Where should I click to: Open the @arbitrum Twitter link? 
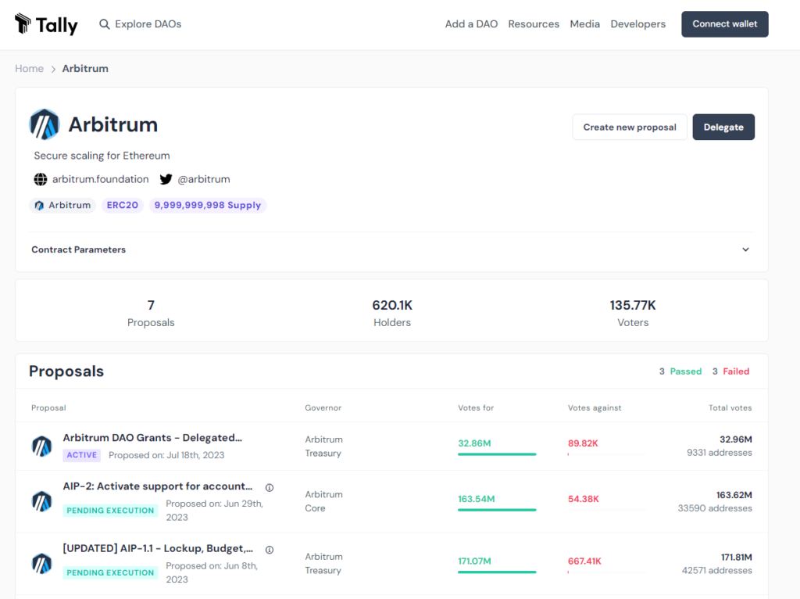pyautogui.click(x=204, y=179)
